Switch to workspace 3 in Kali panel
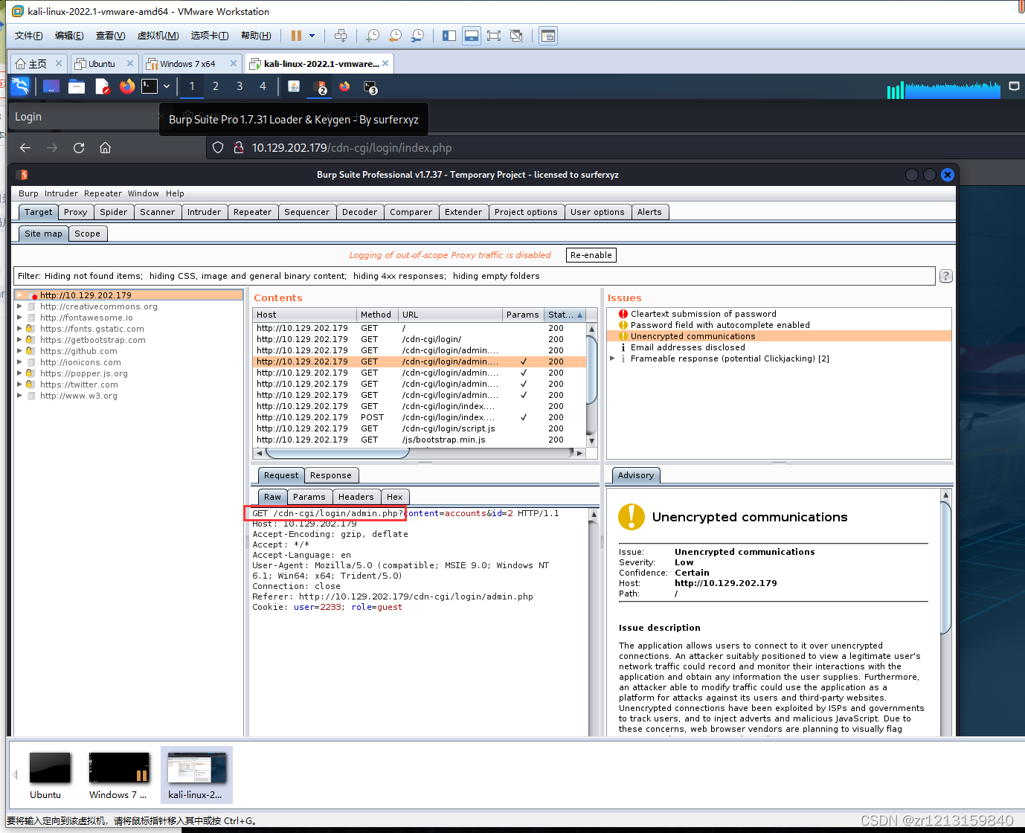This screenshot has width=1025, height=833. [240, 86]
